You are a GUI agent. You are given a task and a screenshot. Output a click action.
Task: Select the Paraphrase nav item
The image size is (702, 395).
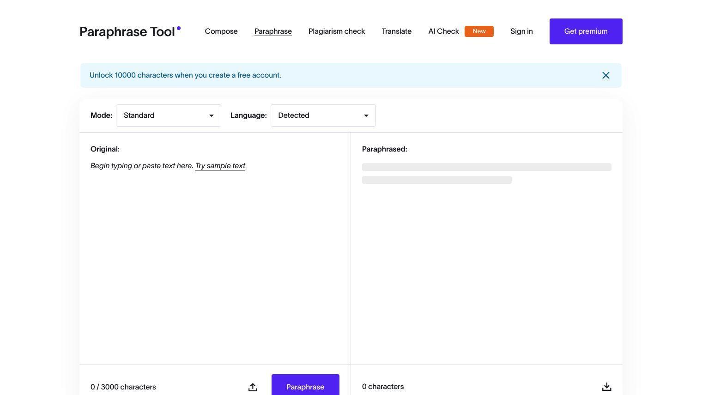point(273,31)
